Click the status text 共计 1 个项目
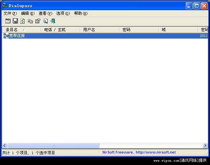210x165 pixels. (15, 153)
